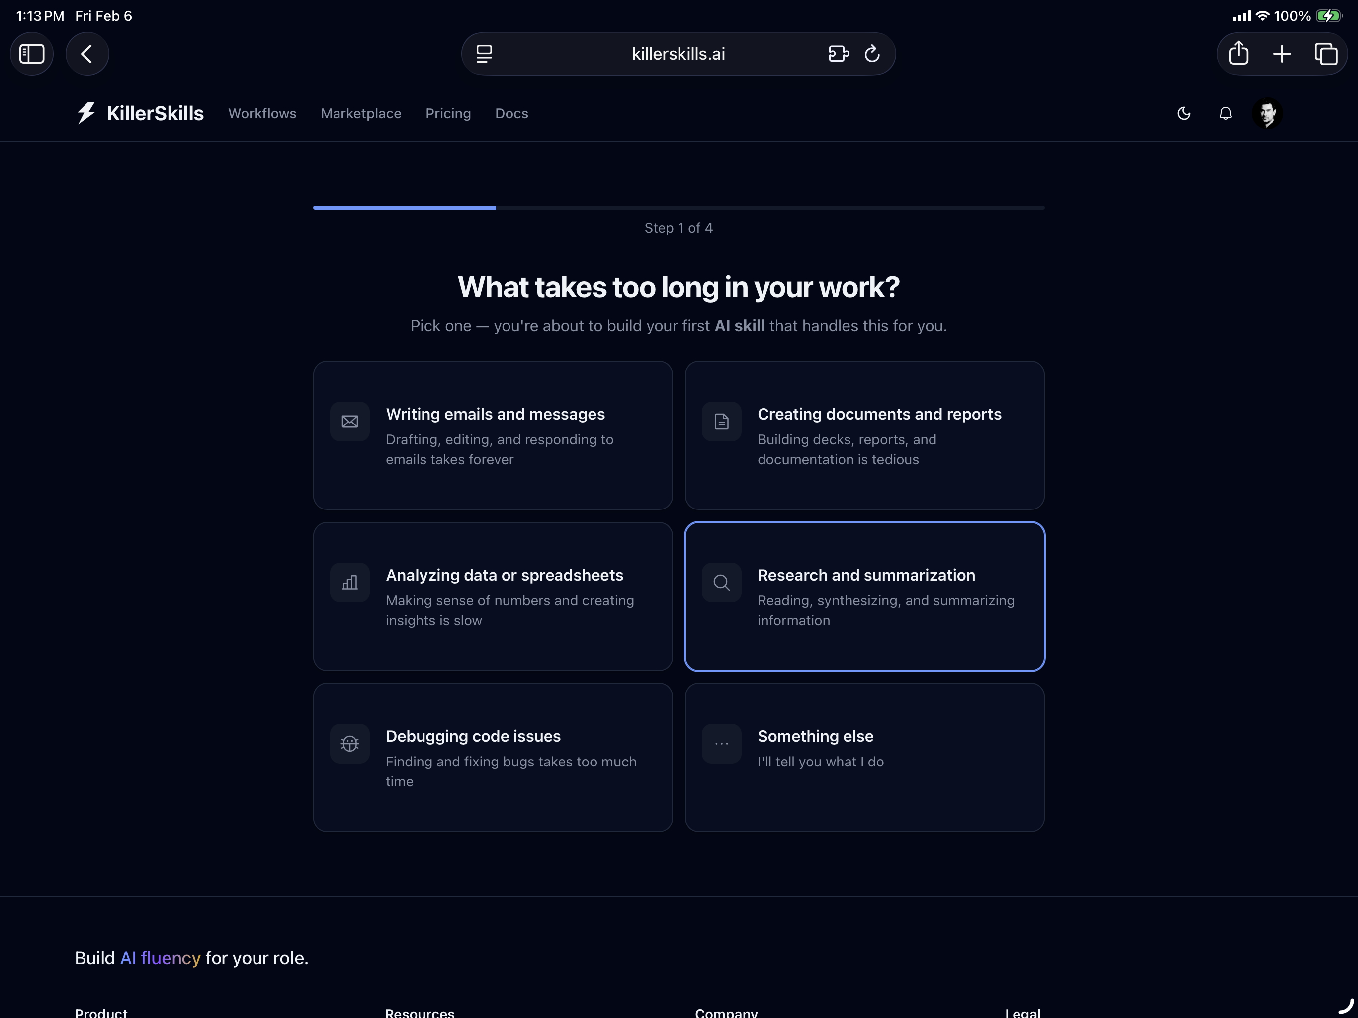
Task: Select the email icon on Writing emails card
Action: [x=349, y=421]
